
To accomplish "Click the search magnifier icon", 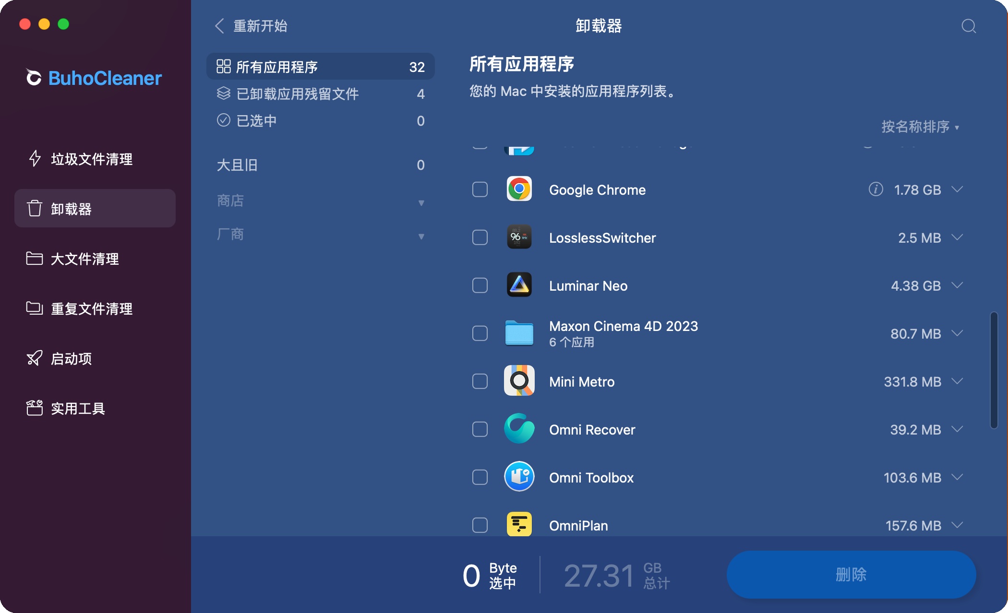I will 969,26.
